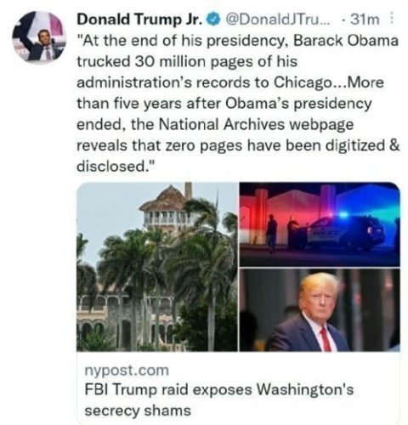Click the quoted tweet text body
This screenshot has width=408, height=425.
pos(238,103)
